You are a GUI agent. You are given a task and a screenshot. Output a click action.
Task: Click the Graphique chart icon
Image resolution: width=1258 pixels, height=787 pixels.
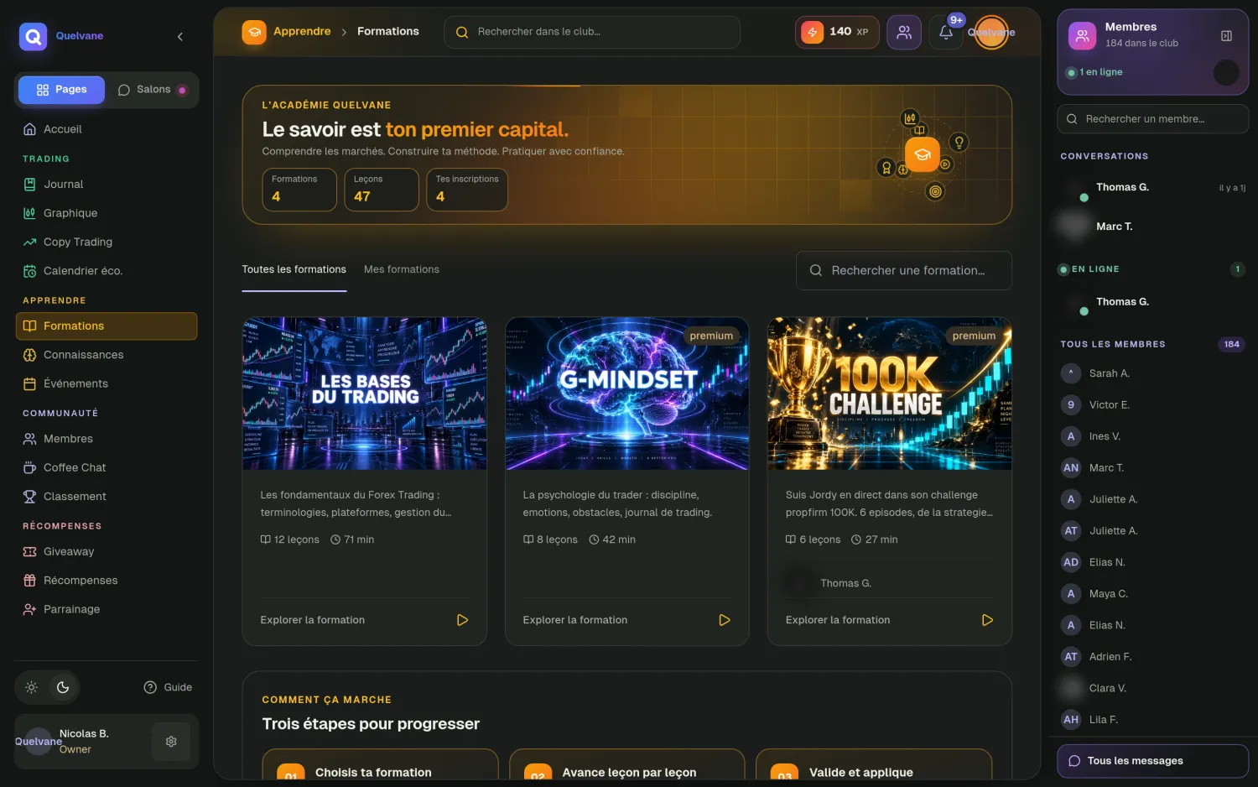click(29, 213)
